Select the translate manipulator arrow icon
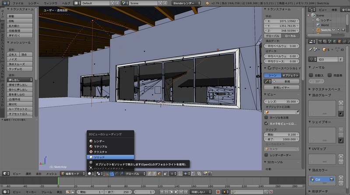This screenshot has height=195, width=350. click(x=112, y=174)
